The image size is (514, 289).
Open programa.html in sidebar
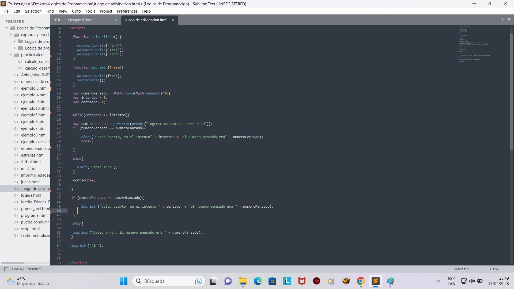34,215
